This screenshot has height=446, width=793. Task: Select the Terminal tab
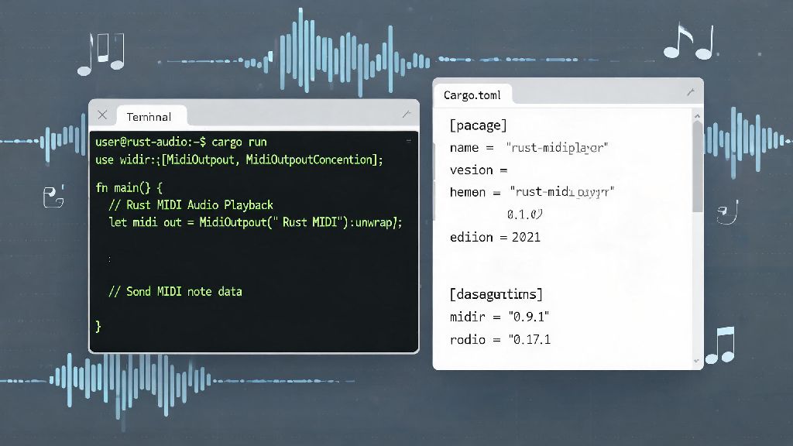pyautogui.click(x=151, y=116)
